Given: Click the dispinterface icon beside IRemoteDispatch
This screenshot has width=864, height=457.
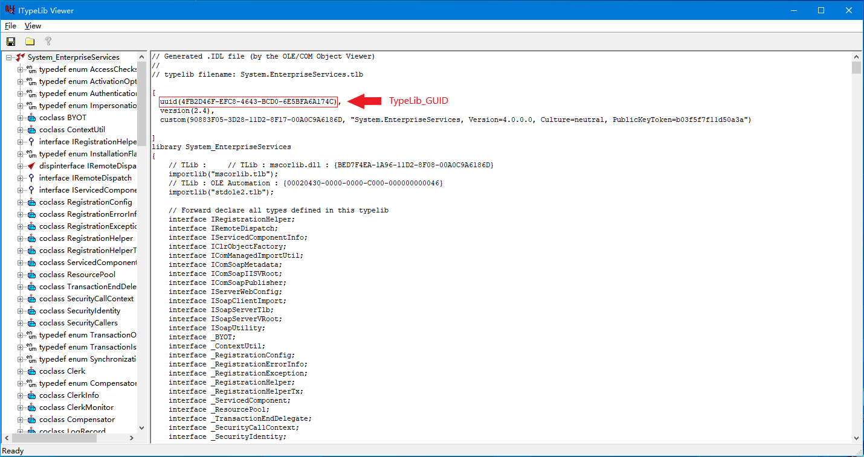Looking at the screenshot, I should (x=31, y=166).
